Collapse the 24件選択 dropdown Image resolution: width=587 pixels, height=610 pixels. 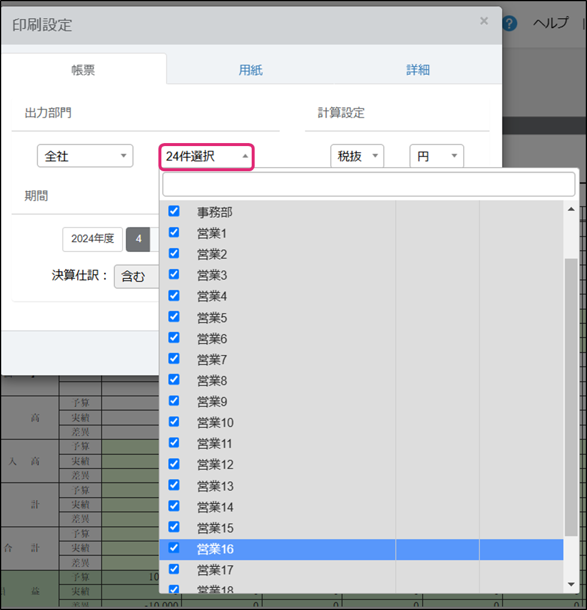pos(207,157)
